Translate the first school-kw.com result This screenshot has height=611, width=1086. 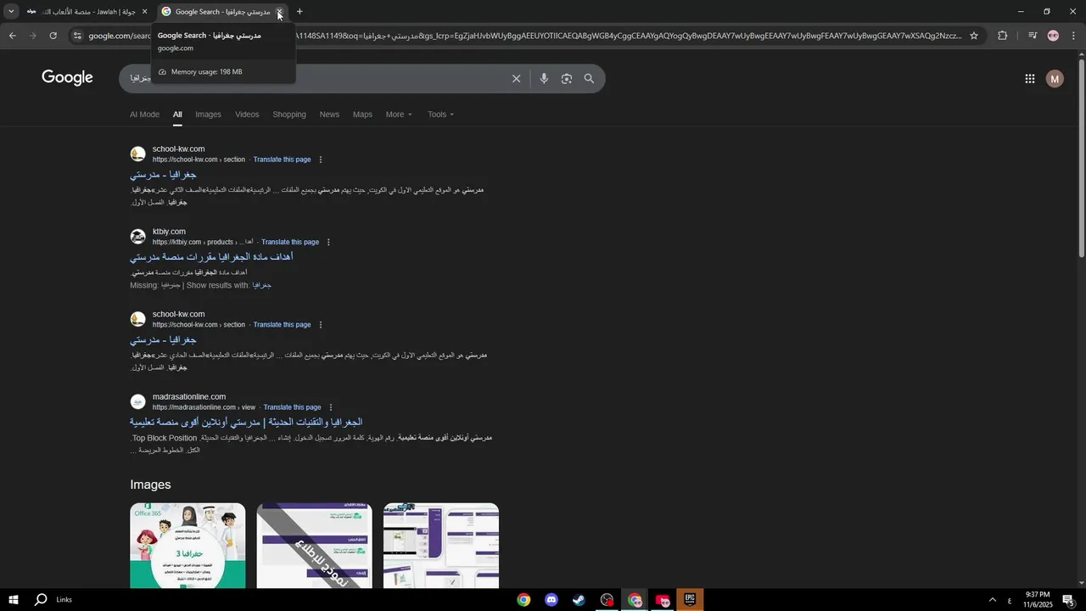point(282,160)
